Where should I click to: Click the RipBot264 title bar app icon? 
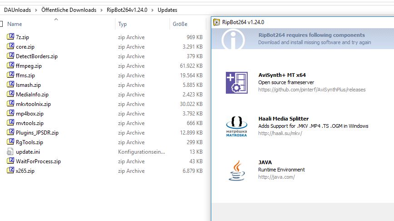click(216, 22)
